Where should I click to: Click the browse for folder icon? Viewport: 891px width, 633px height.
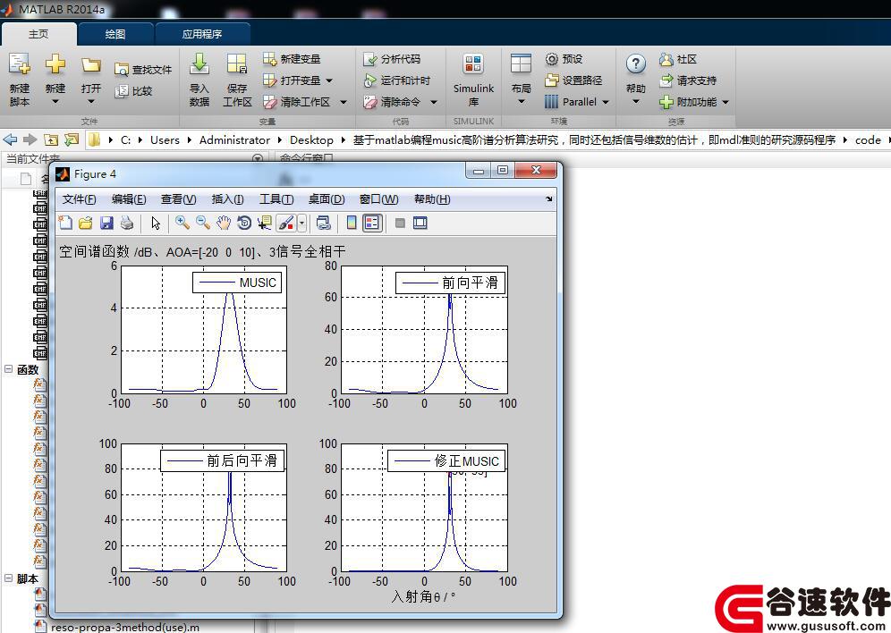[72, 139]
